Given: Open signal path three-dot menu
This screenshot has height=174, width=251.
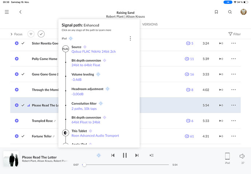Looking at the screenshot, I should coord(130,39).
